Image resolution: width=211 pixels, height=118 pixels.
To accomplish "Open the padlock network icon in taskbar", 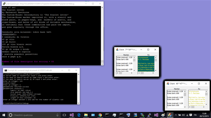I will pyautogui.click(x=142, y=115).
